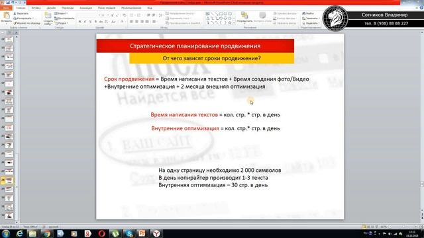Open Text Direction (Направление текста) dropdown
Viewport: 424px width, 238px height.
coord(181,13)
